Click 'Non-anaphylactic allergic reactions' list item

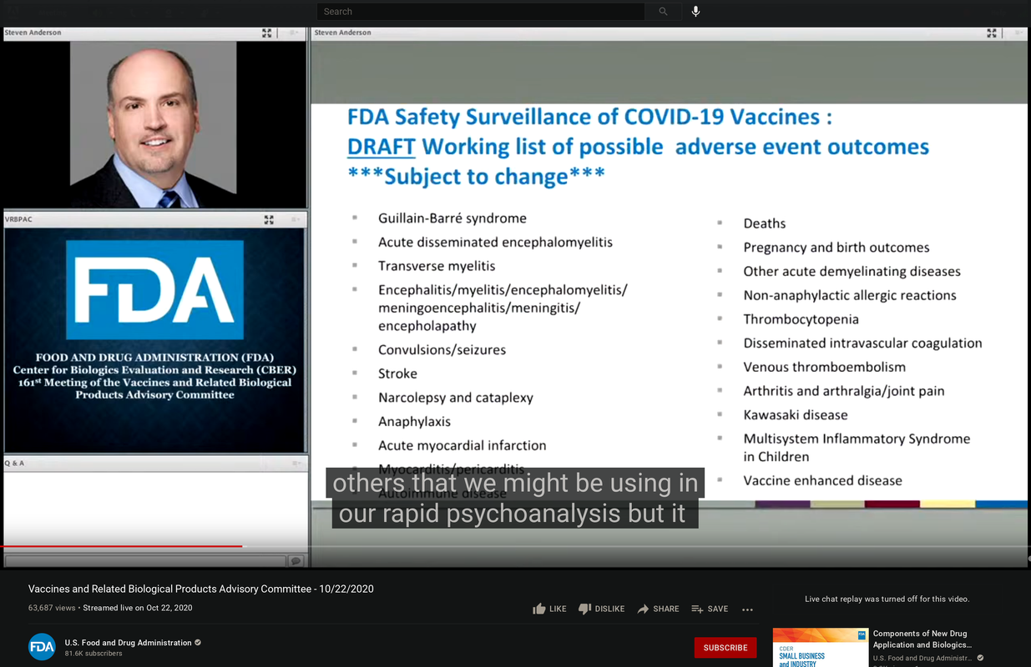coord(850,295)
